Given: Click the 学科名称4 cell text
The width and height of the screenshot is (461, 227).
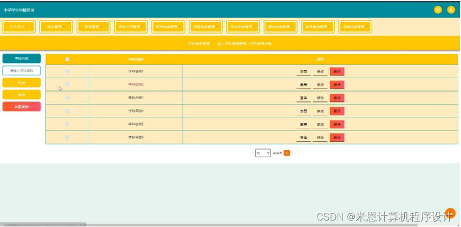Looking at the screenshot, I should click(x=136, y=111).
